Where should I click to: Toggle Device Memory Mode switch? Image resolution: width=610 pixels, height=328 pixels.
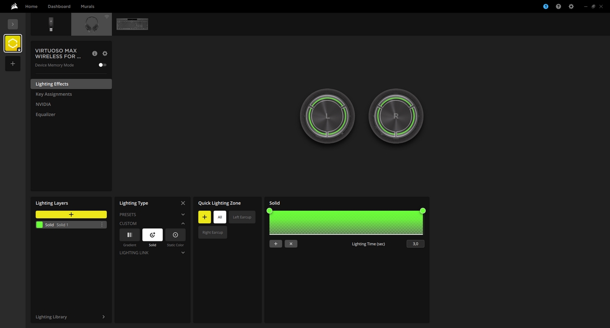(102, 65)
